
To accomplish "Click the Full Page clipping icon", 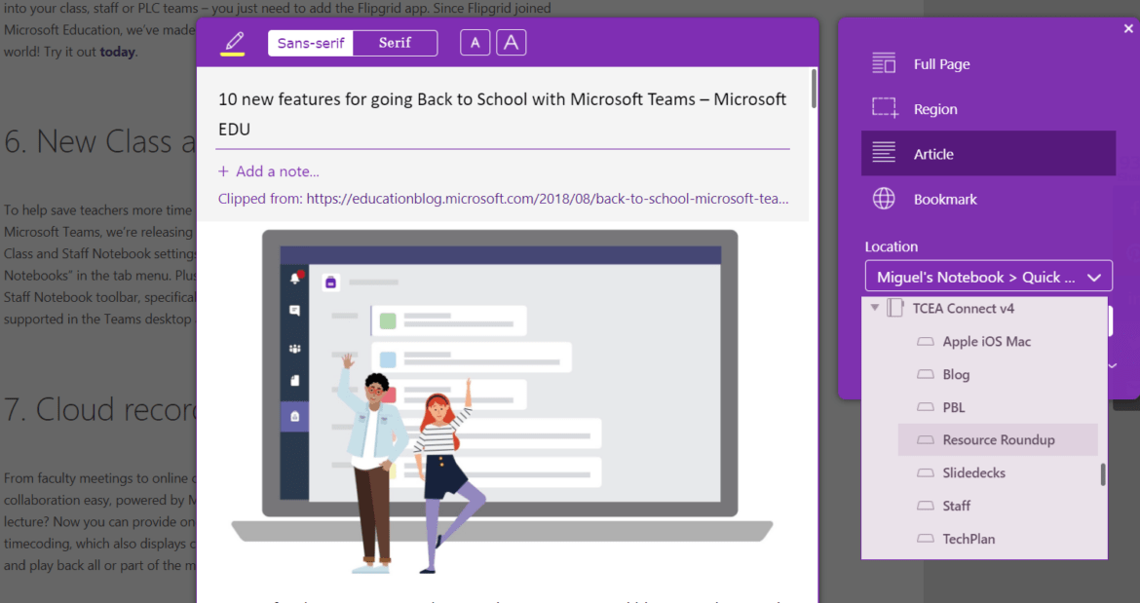I will (x=885, y=63).
